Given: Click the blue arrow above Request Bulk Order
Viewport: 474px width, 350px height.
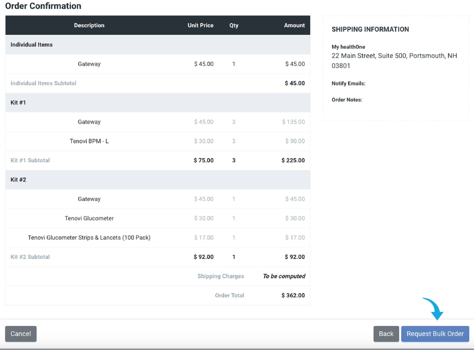Looking at the screenshot, I should pyautogui.click(x=434, y=309).
